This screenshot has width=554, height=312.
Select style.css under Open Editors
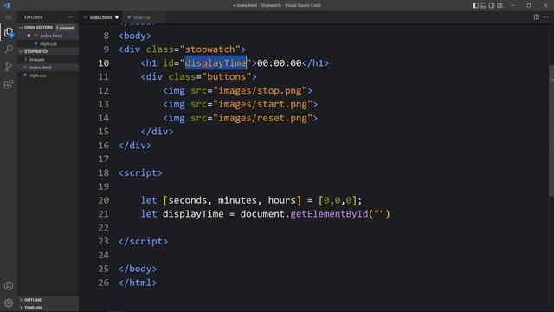[x=48, y=44]
